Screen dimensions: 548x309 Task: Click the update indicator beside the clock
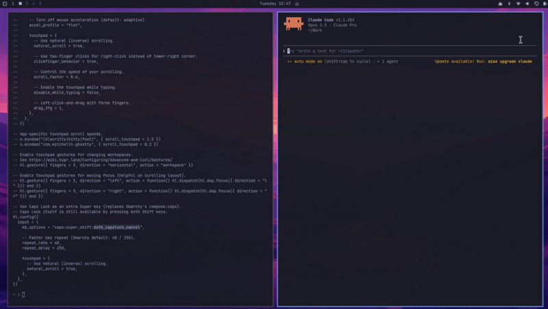(x=297, y=4)
